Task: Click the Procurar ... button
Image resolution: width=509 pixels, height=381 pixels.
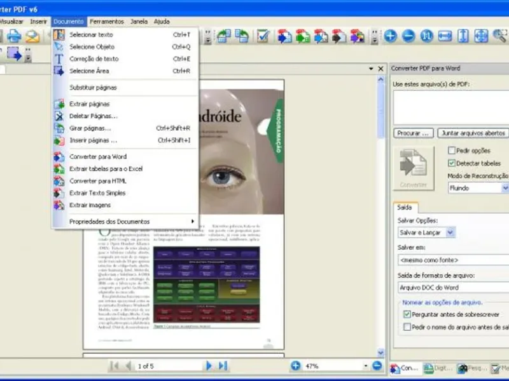Action: (413, 133)
